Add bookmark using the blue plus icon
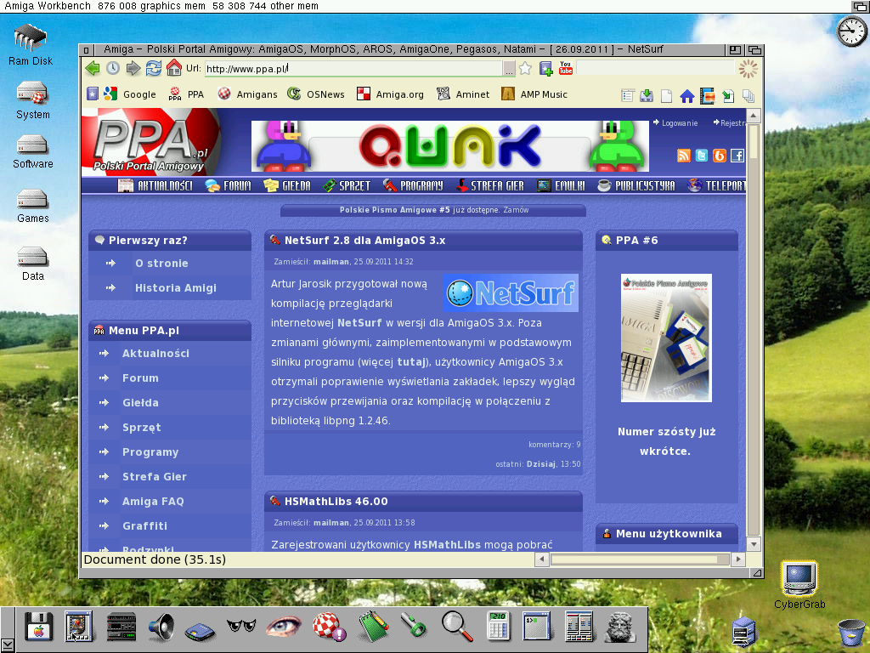The width and height of the screenshot is (870, 653). (x=546, y=68)
